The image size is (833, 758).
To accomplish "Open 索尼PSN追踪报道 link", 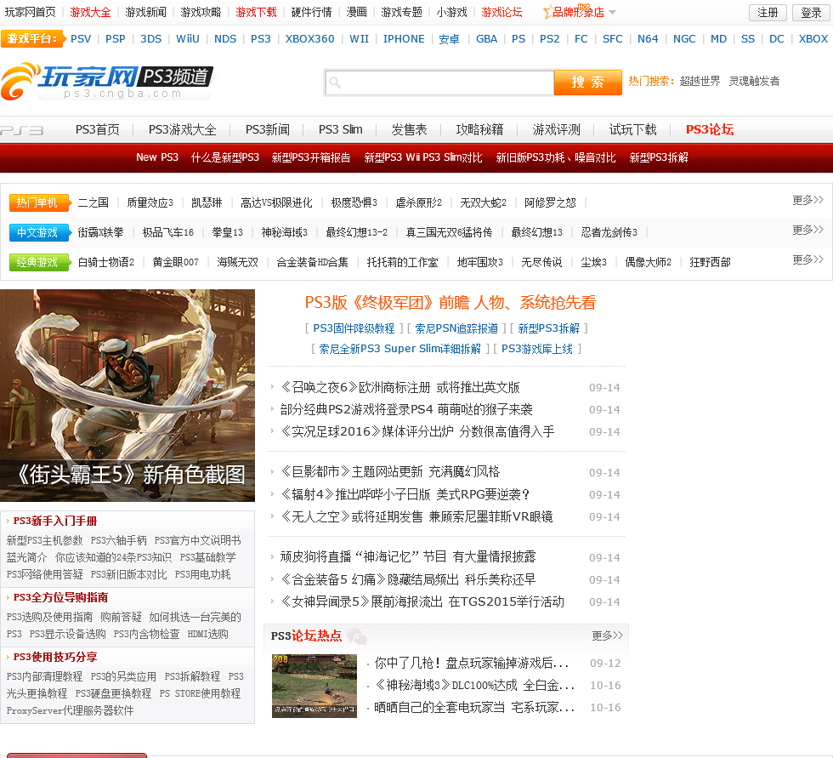I will [456, 328].
